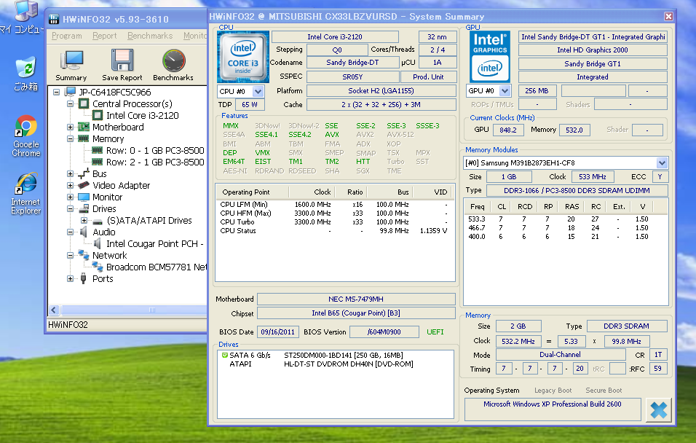Viewport: 696px width, 443px height.
Task: Expand the Video Adapter tree node
Action: pyautogui.click(x=71, y=186)
